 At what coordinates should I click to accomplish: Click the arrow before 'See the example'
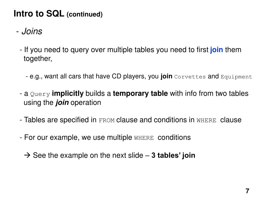click(x=27, y=155)
